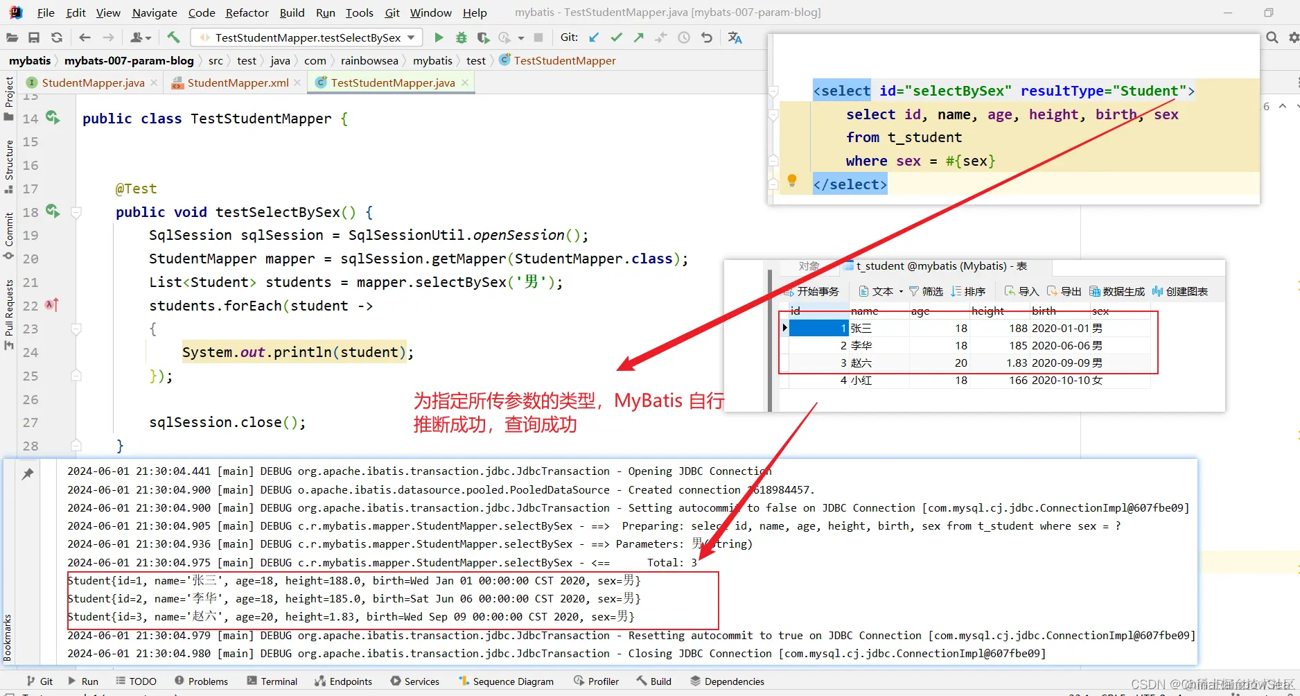Switch to the StudentMapper.xml tab
This screenshot has height=696, width=1300.
pyautogui.click(x=238, y=82)
